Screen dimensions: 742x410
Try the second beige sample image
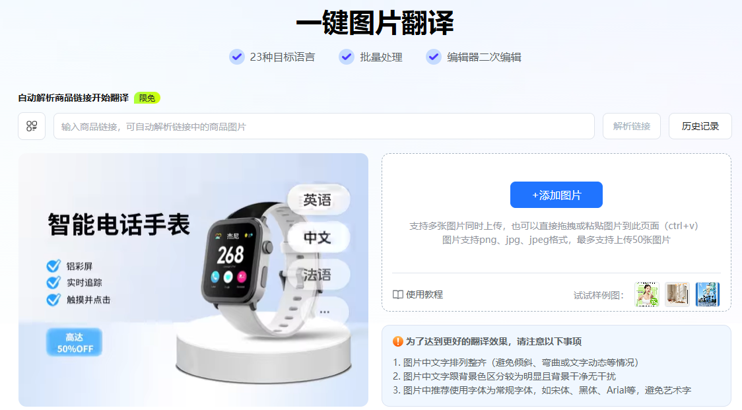click(677, 294)
